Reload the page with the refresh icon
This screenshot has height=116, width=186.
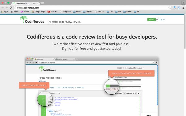[11, 8]
